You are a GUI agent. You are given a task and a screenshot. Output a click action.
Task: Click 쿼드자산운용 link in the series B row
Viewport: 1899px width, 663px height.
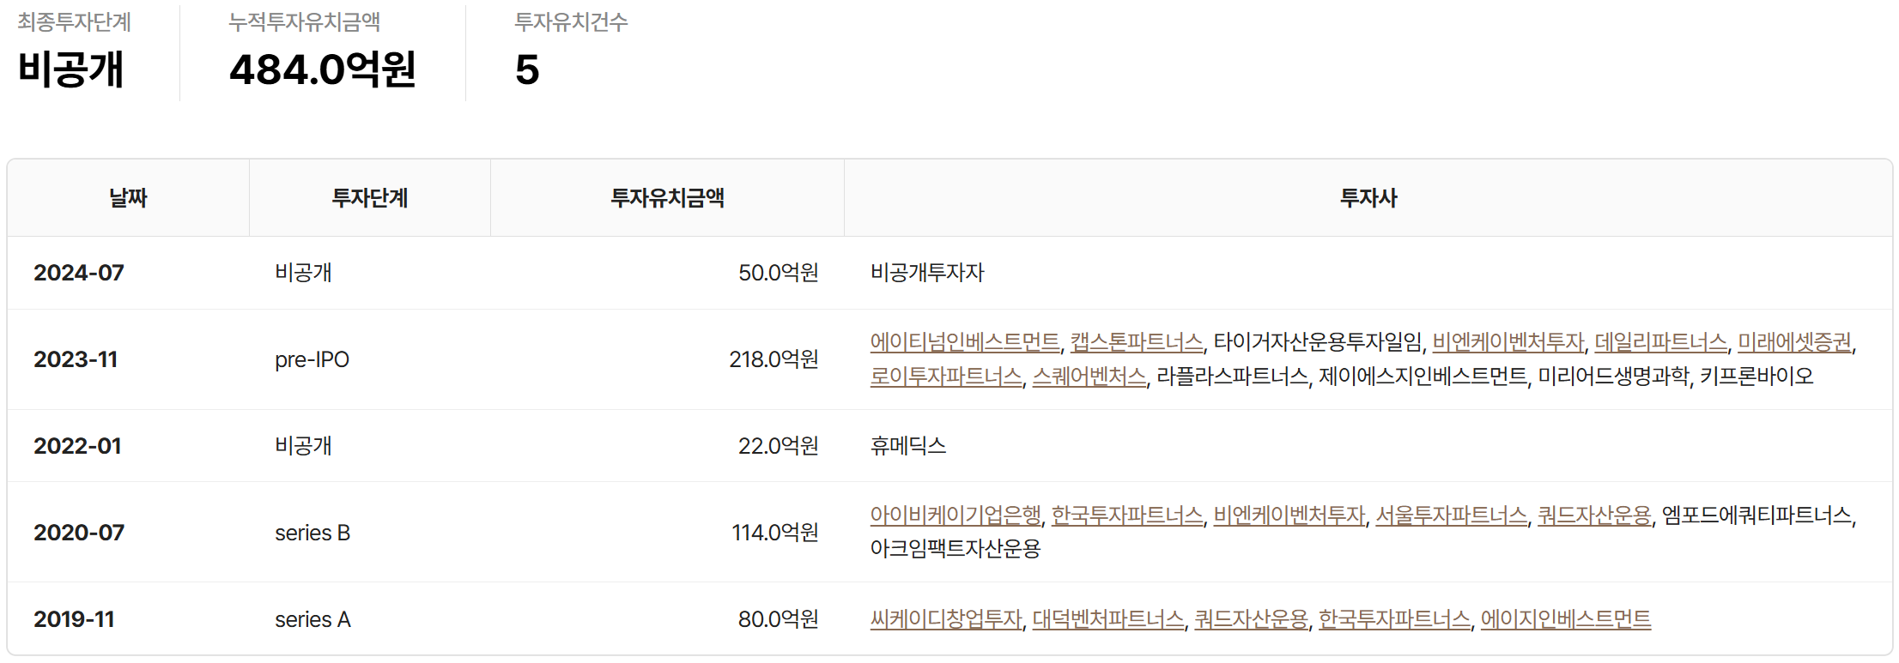[1594, 515]
